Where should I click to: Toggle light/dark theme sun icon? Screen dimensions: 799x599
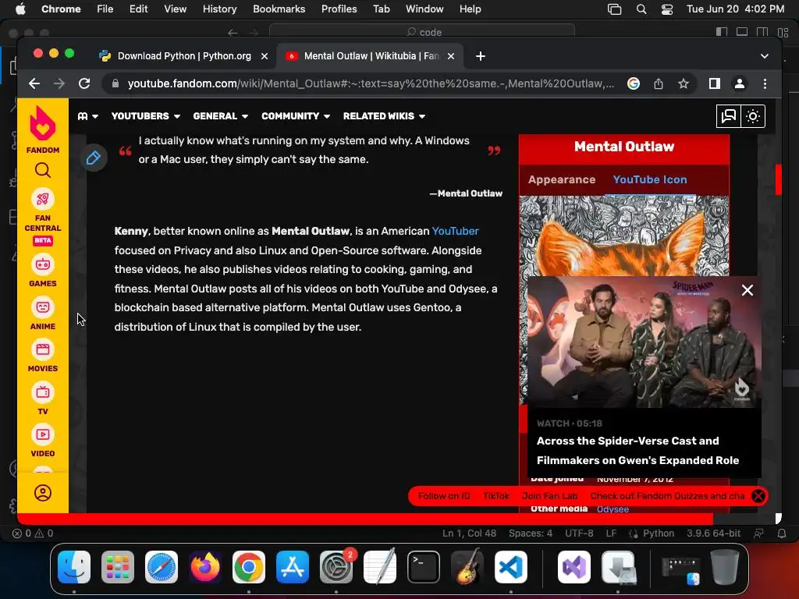(x=753, y=116)
